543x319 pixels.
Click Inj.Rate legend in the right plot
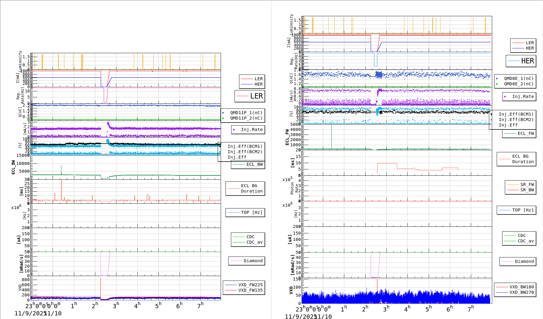[519, 97]
